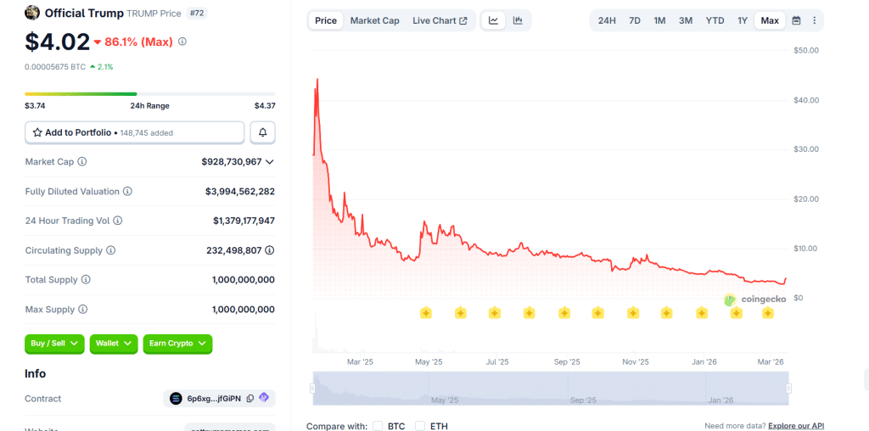Click the price alert bell icon
869x431 pixels.
(263, 132)
